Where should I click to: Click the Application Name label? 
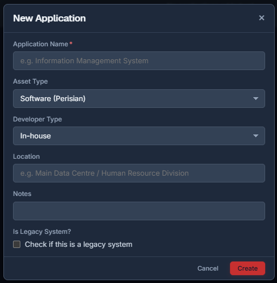[41, 44]
